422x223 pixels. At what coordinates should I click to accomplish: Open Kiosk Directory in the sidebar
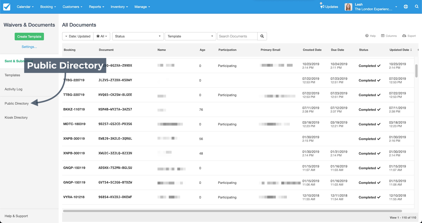(x=16, y=117)
